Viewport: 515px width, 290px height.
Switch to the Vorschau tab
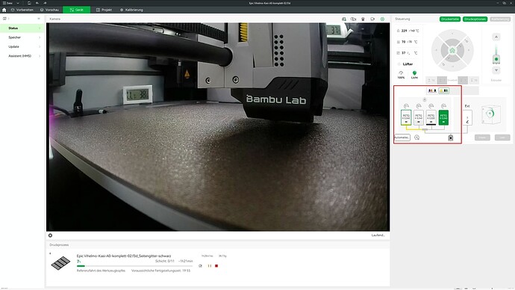click(x=49, y=10)
